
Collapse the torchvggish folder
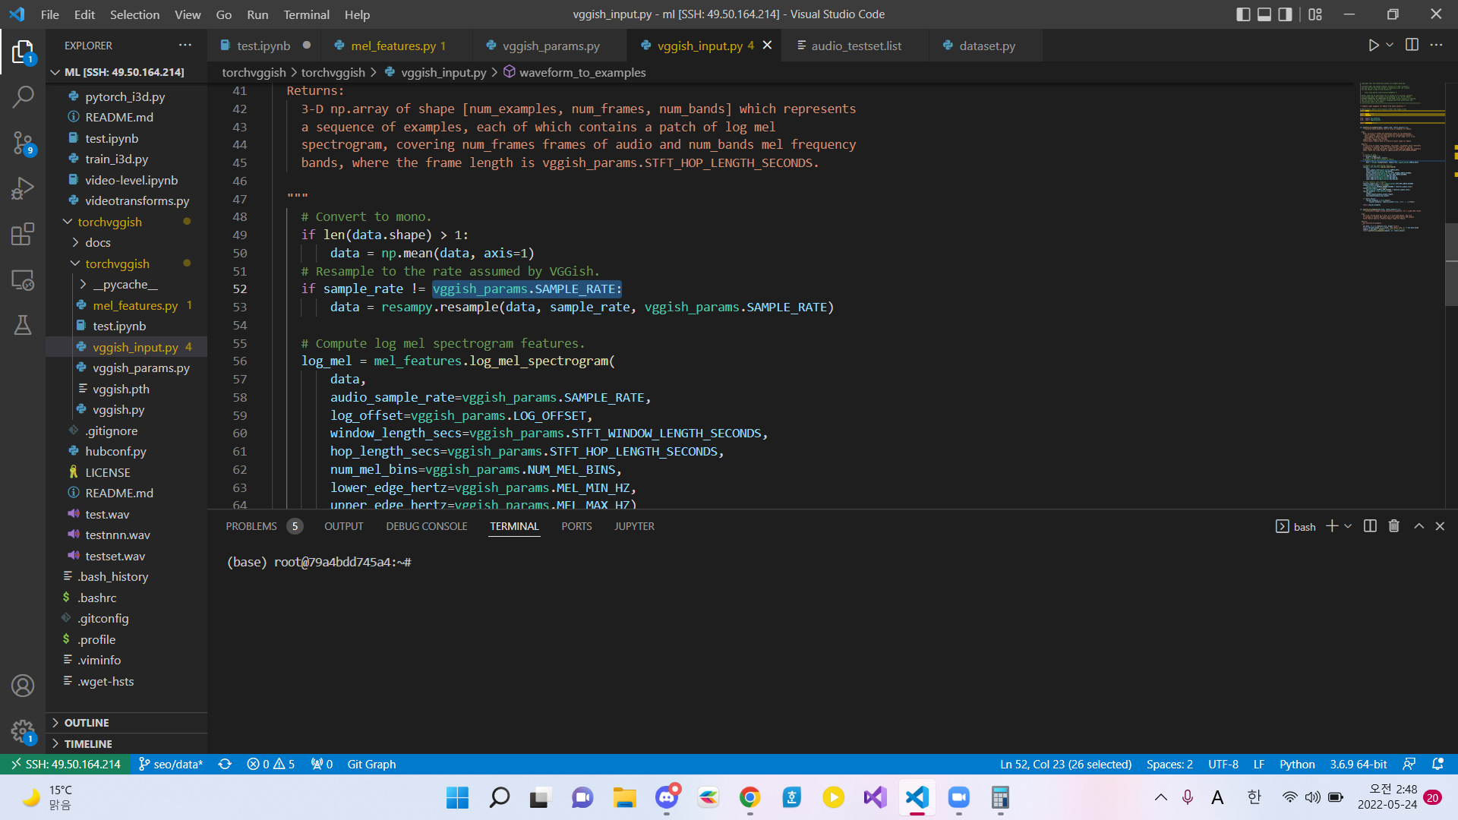tap(110, 222)
